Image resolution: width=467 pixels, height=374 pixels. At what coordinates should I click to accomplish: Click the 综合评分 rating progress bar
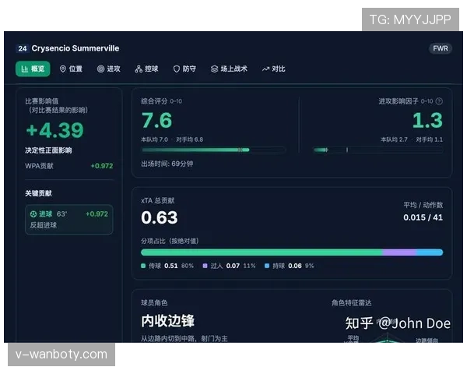(213, 150)
